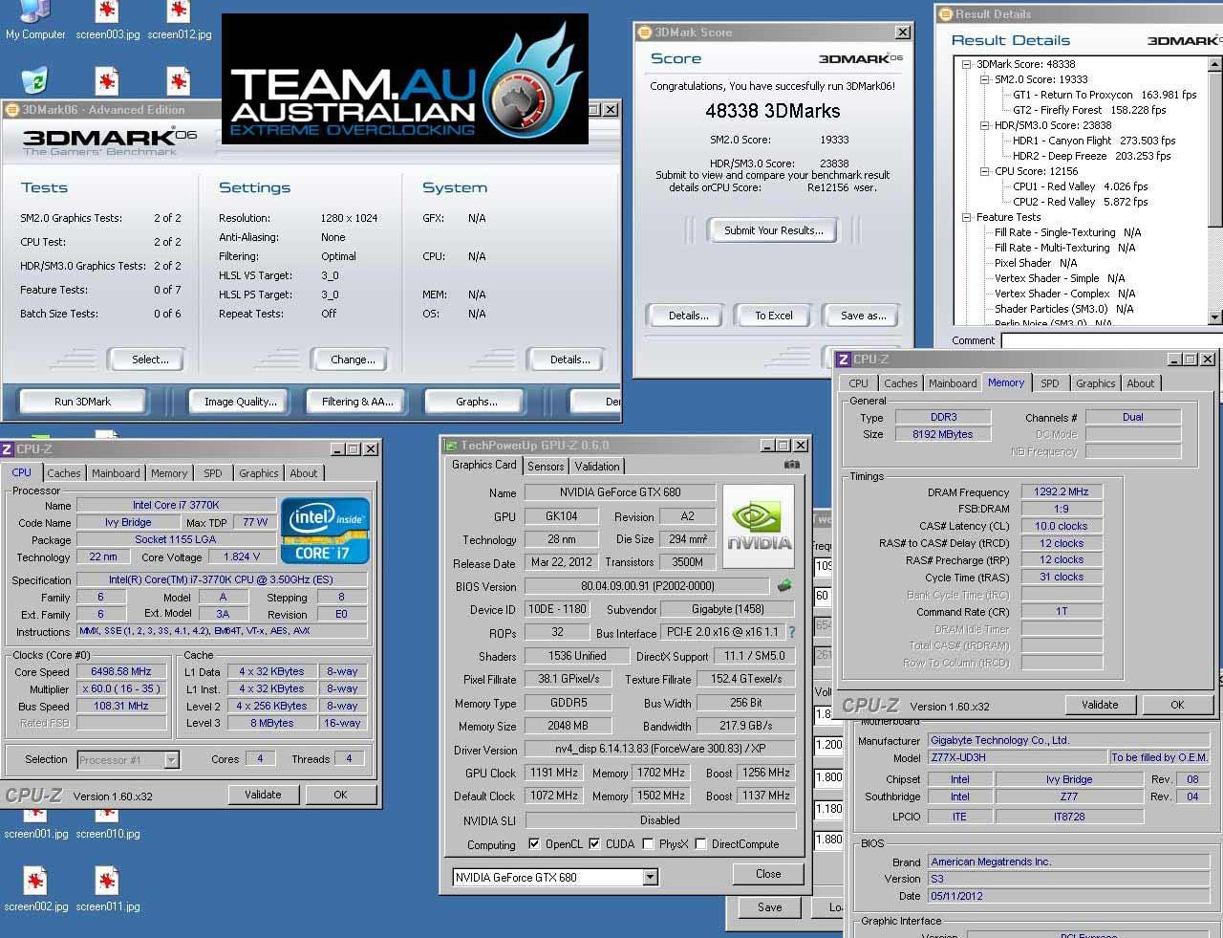
Task: Enable the PhysX checkbox
Action: coord(649,844)
